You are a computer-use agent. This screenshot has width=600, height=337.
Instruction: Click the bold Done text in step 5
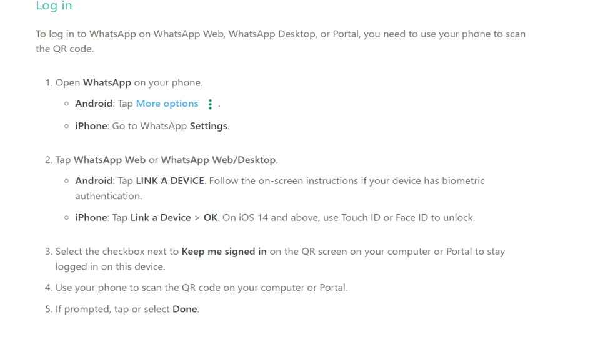[x=185, y=309]
